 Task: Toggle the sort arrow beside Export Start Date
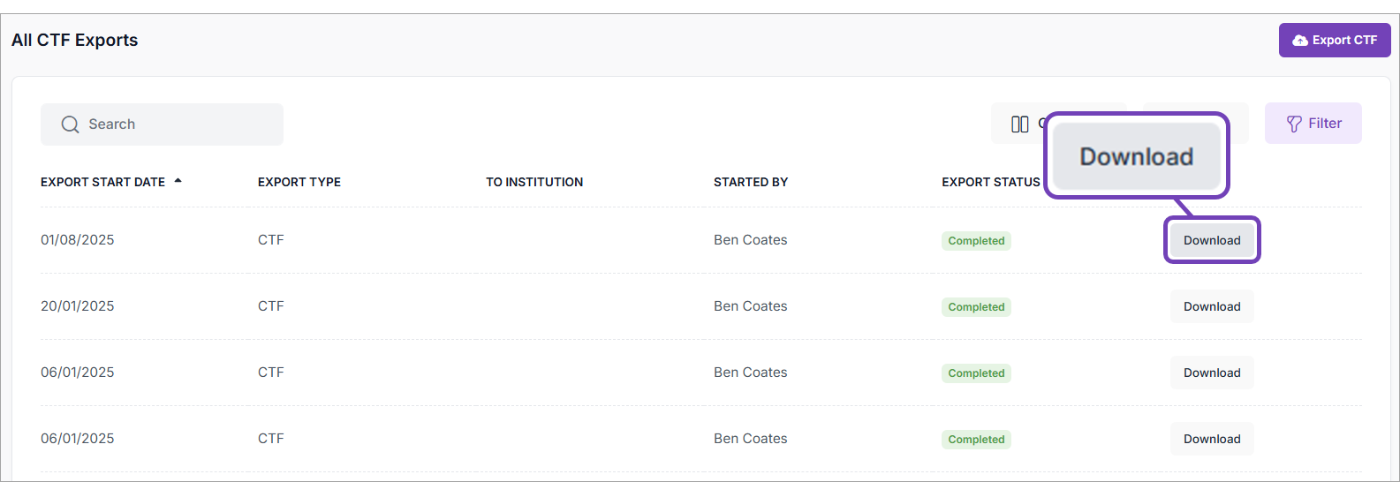coord(178,181)
